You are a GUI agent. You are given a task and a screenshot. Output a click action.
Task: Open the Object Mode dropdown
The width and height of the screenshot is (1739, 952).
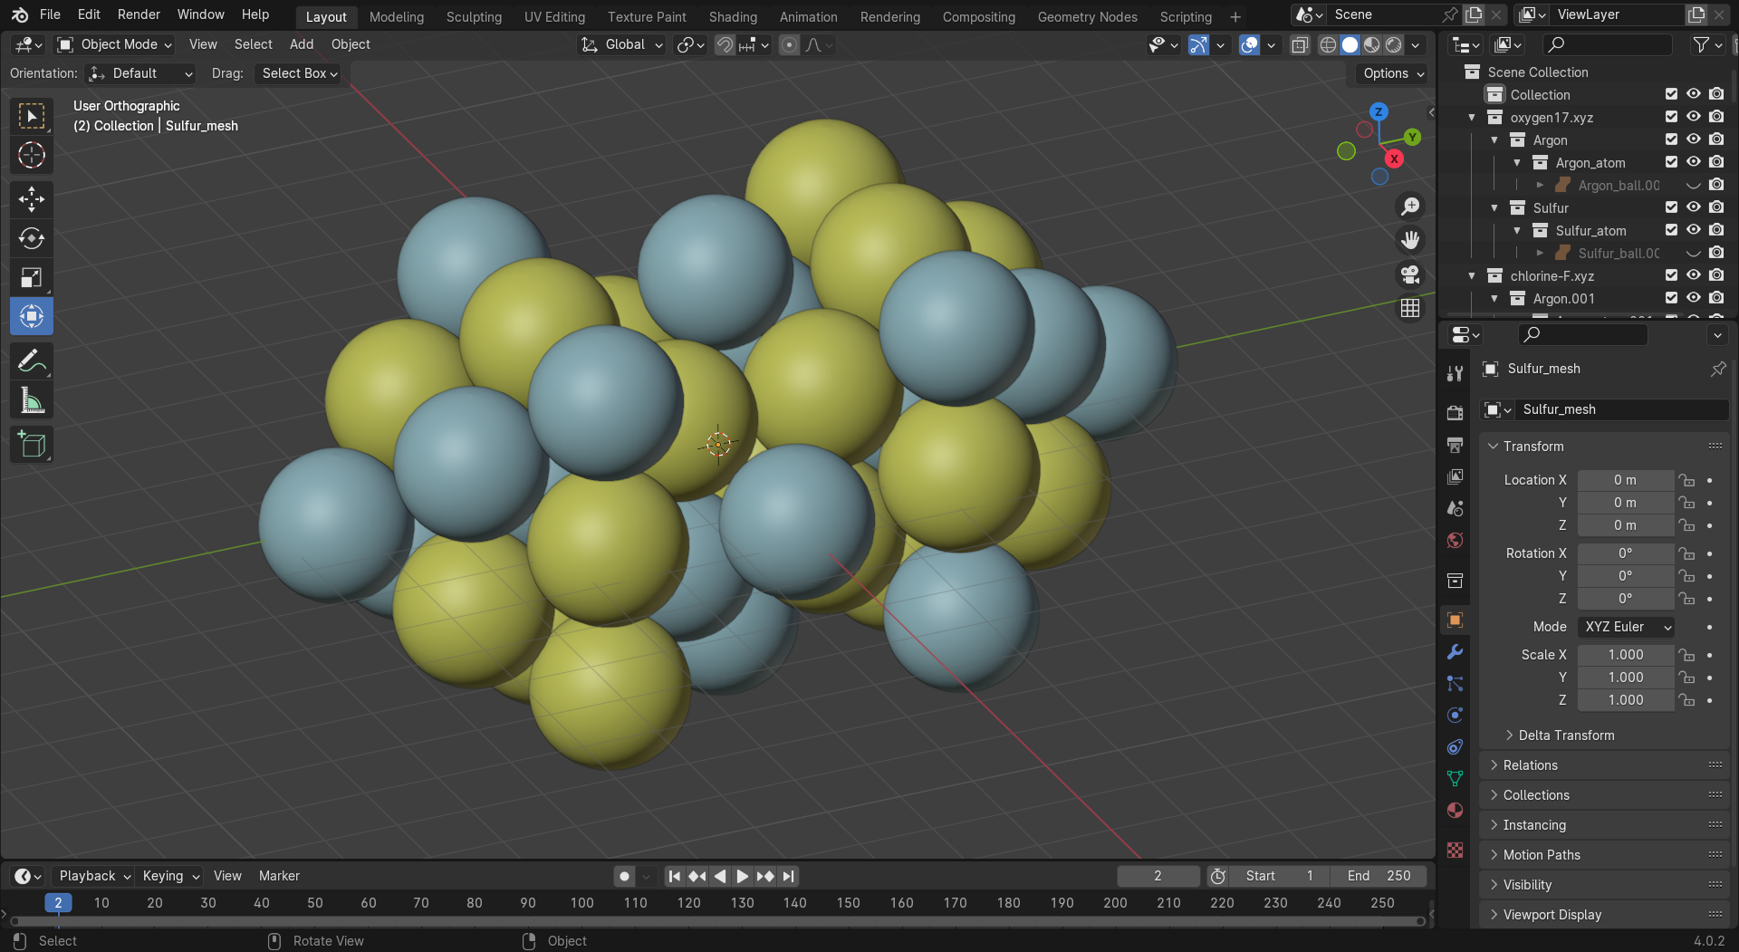tap(115, 44)
